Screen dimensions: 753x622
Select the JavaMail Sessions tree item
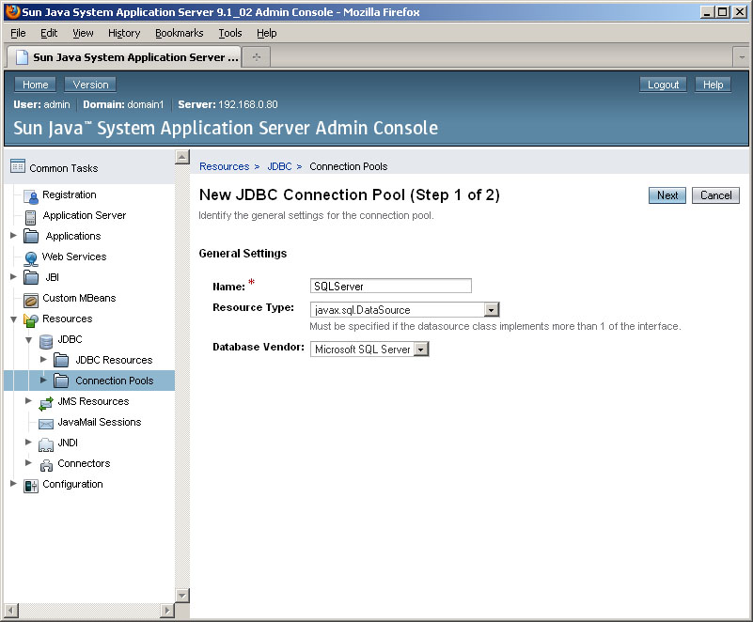[100, 422]
